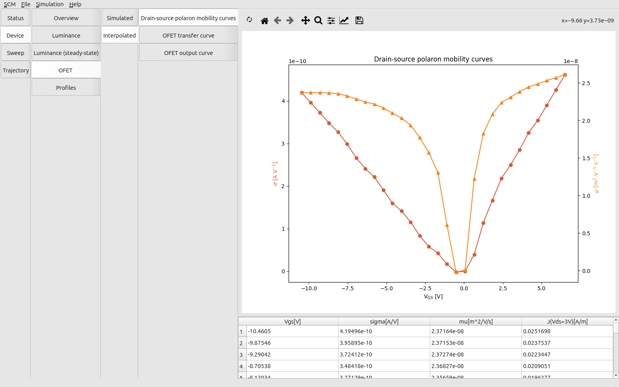Go forward to next plot view
The height and width of the screenshot is (387, 619).
tap(290, 21)
